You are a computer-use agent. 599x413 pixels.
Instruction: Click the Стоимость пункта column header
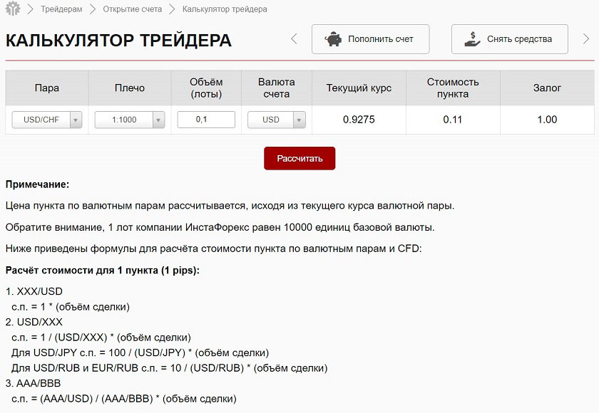click(x=453, y=88)
